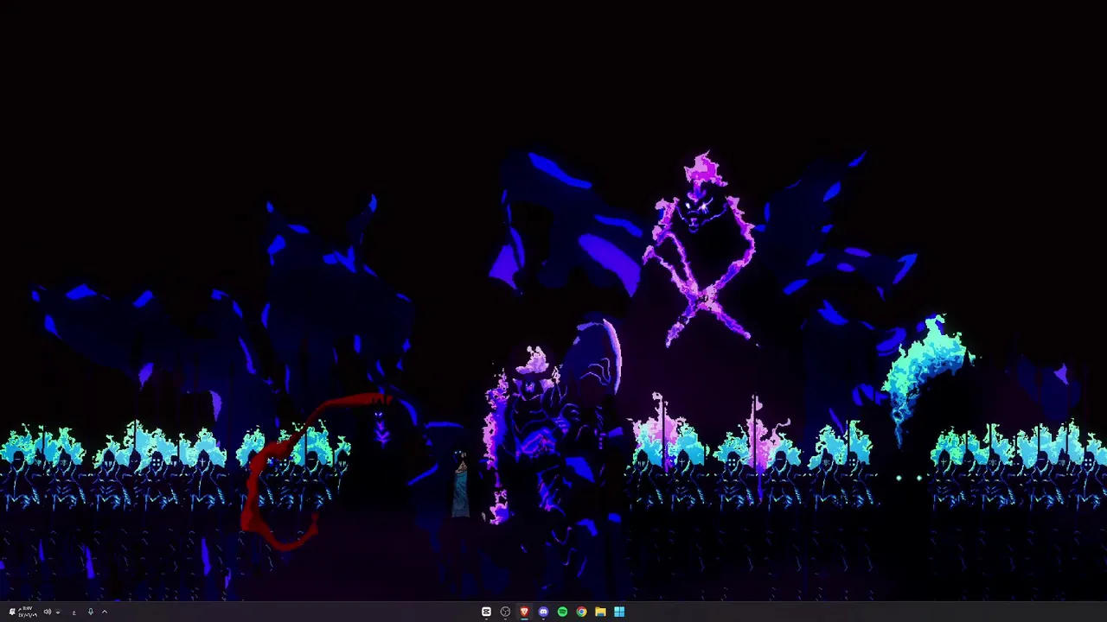
Task: Open CapCut from the taskbar
Action: coord(486,612)
